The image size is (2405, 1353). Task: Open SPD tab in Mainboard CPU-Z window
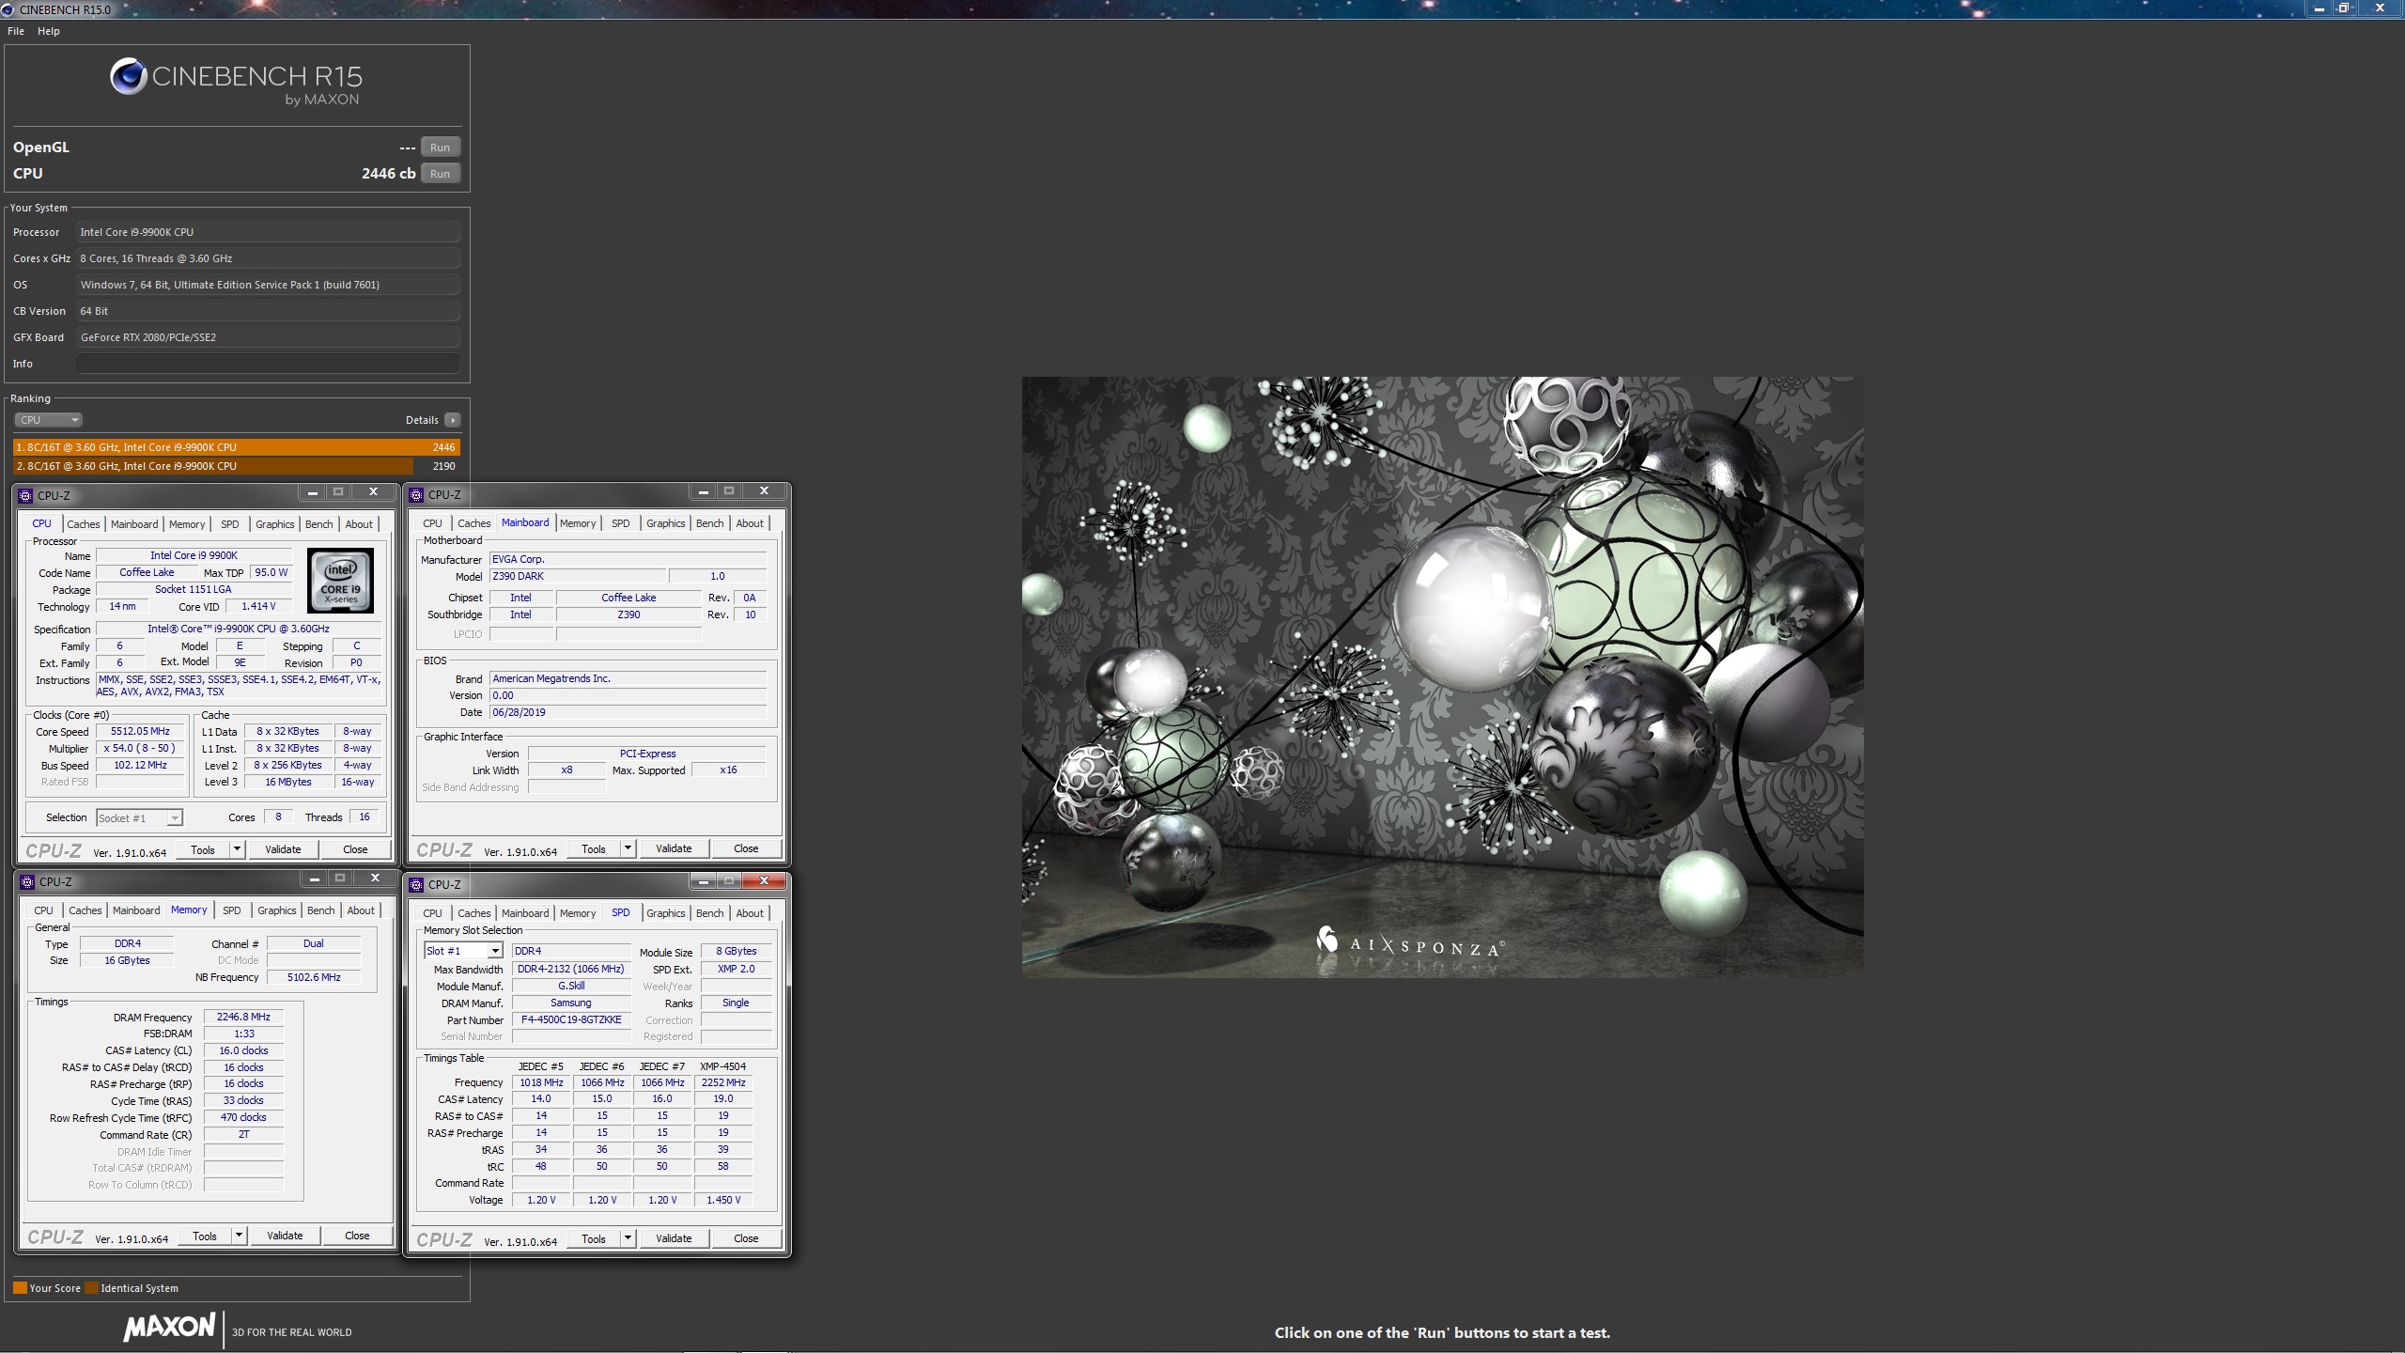pos(621,523)
